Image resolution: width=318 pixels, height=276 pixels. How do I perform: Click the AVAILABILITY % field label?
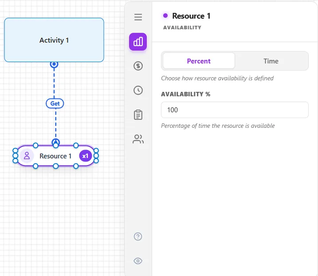[185, 94]
